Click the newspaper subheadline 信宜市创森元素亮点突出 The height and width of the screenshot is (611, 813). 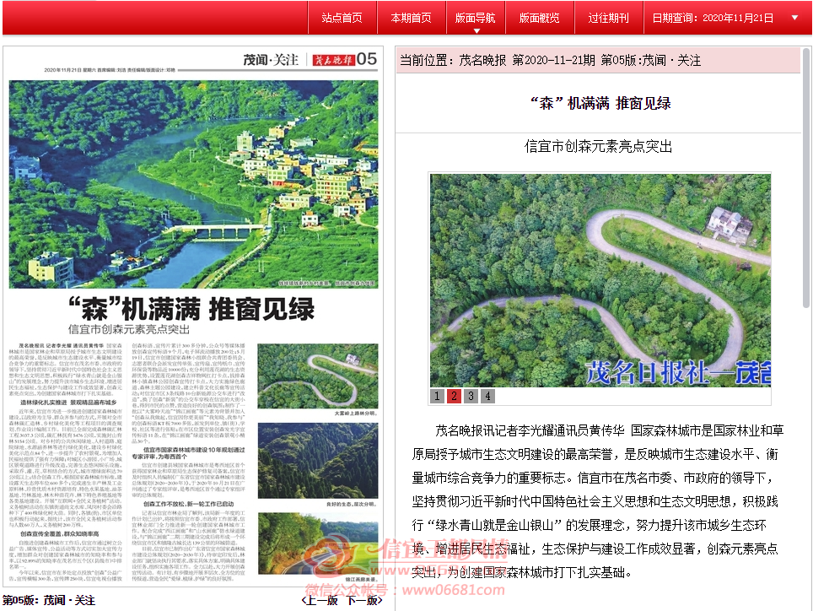pyautogui.click(x=129, y=329)
